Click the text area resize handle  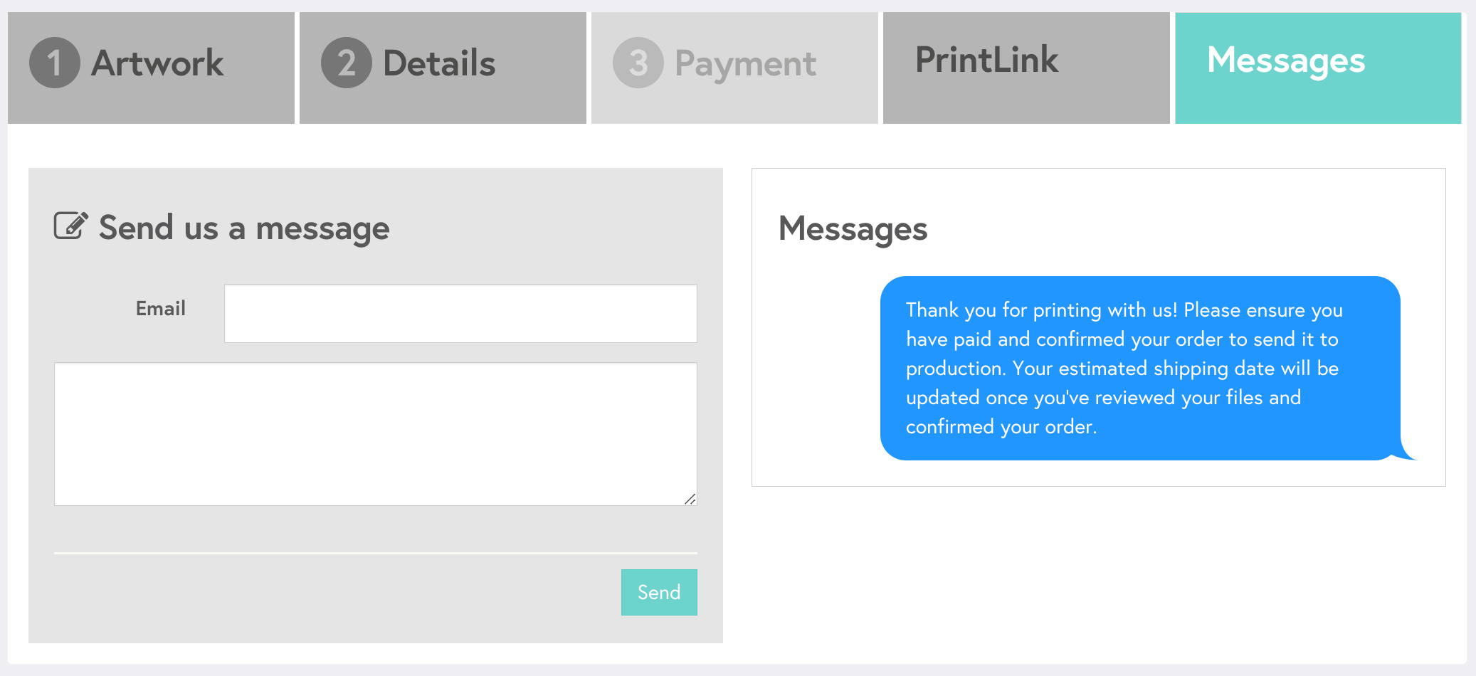[x=690, y=499]
